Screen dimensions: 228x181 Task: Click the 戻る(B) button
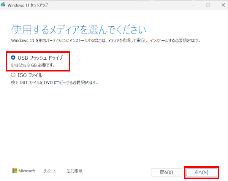166,172
